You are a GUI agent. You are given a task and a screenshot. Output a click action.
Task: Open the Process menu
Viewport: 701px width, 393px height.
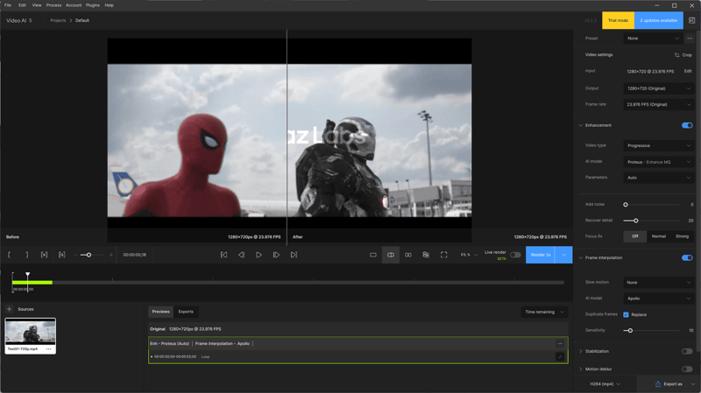(x=53, y=5)
